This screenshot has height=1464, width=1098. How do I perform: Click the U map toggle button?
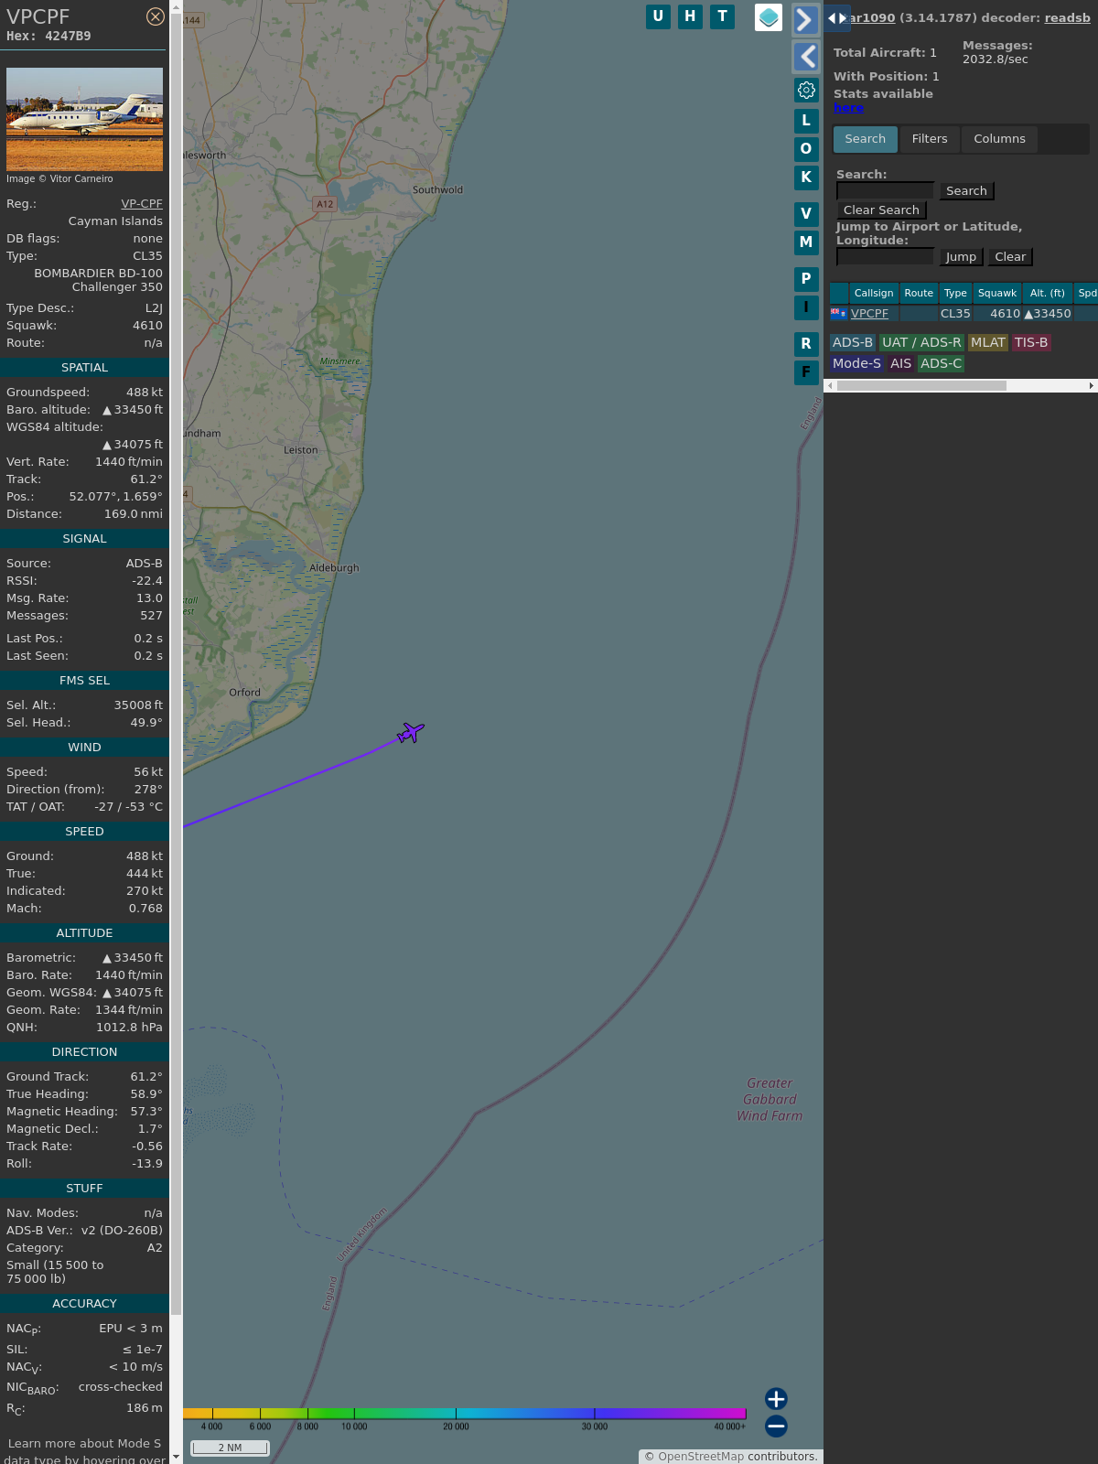(658, 16)
